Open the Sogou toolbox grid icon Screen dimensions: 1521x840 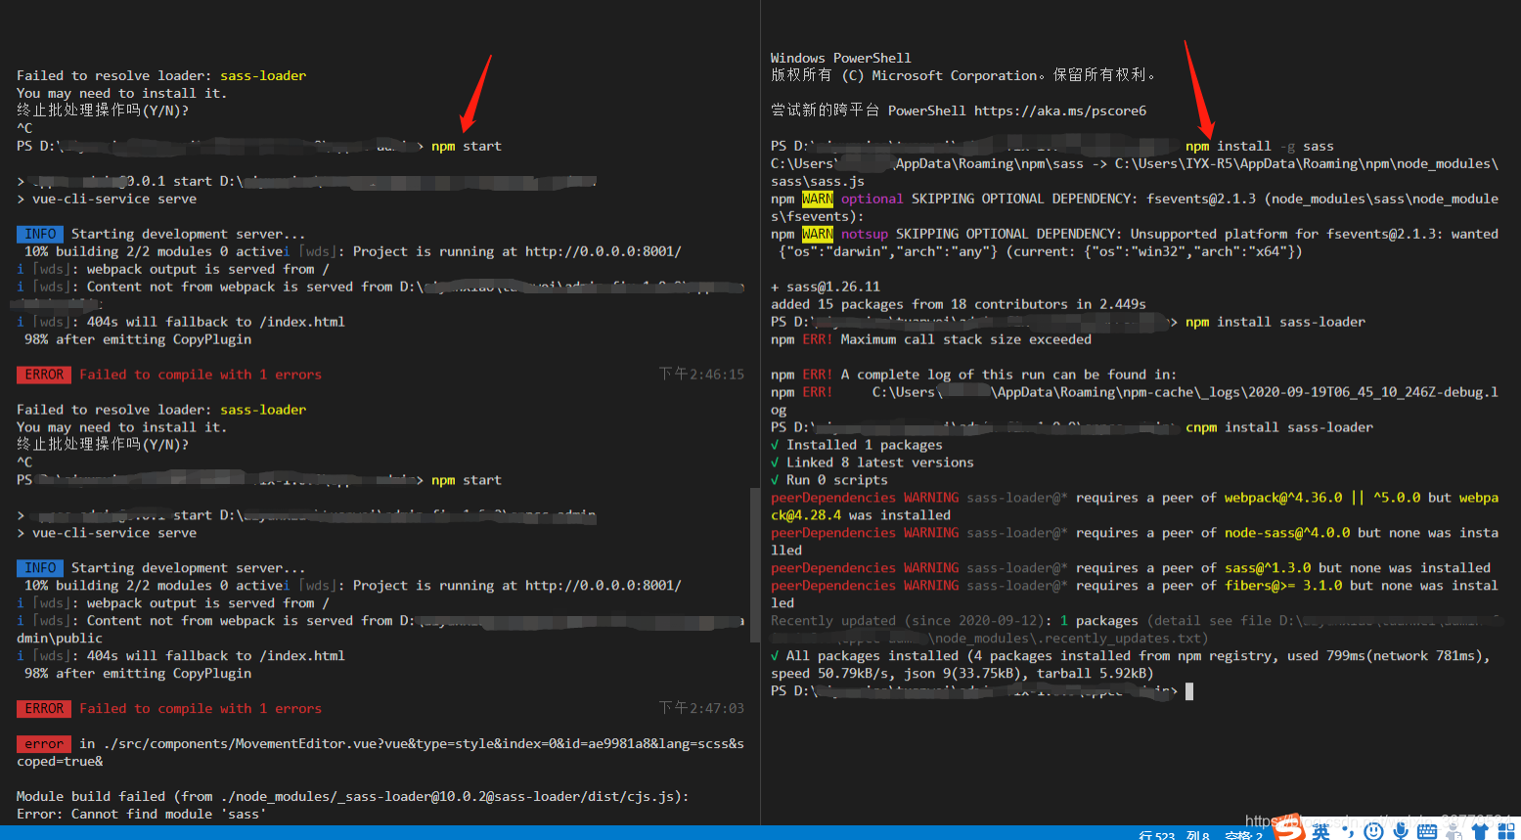[1506, 832]
